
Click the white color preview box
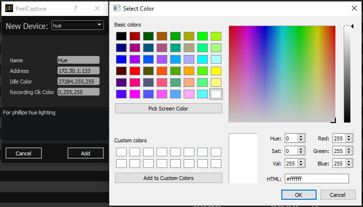point(243,158)
